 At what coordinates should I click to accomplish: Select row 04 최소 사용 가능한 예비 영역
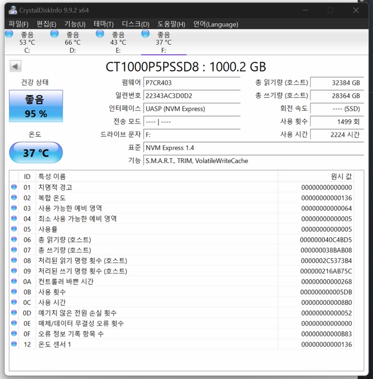point(182,219)
